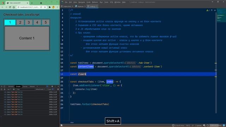
Task: Select tab button 4 on the page
Action: [x=37, y=22]
